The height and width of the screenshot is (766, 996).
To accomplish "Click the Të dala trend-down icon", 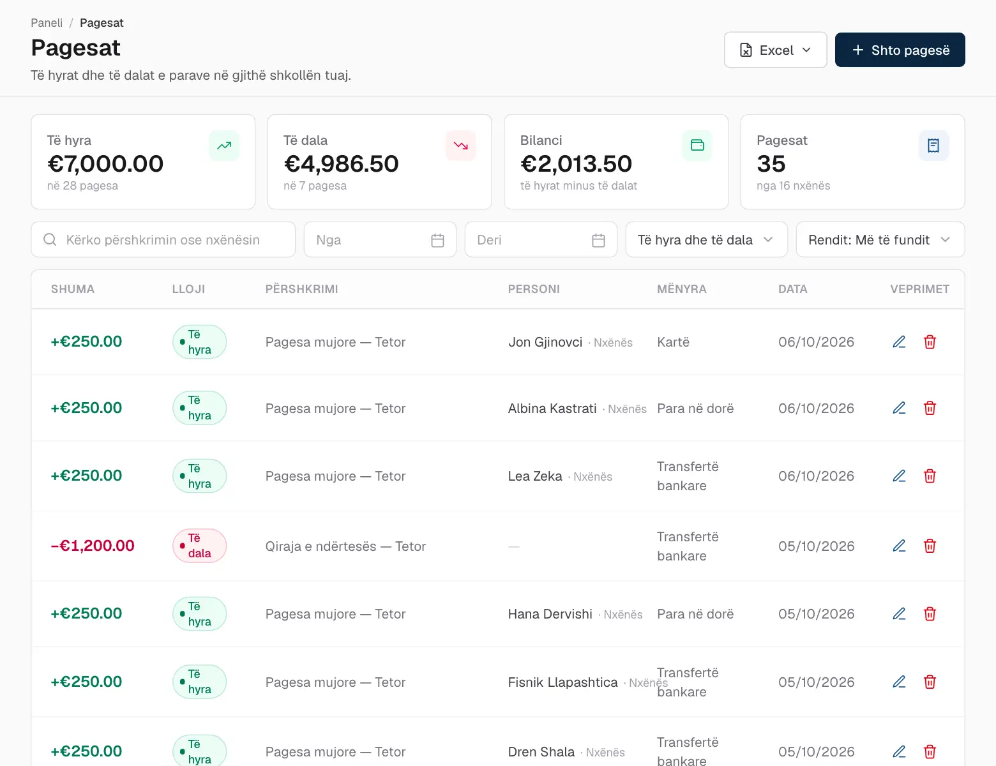I will 460,146.
